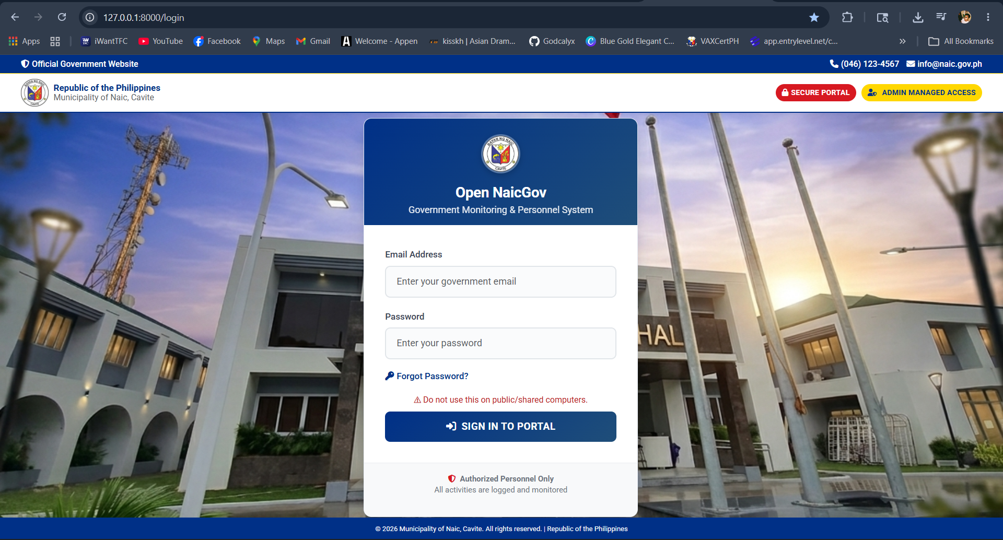1003x540 pixels.
Task: Go back with the browser back arrow
Action: coord(15,17)
